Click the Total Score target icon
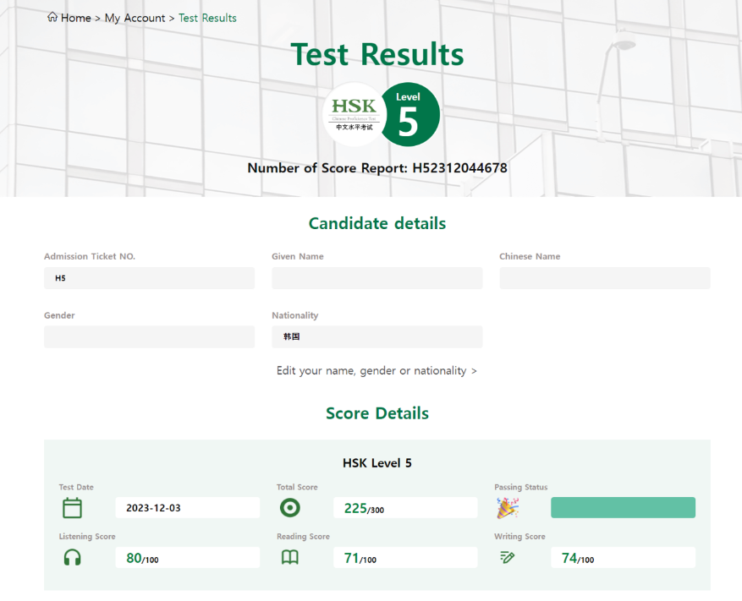 tap(290, 508)
